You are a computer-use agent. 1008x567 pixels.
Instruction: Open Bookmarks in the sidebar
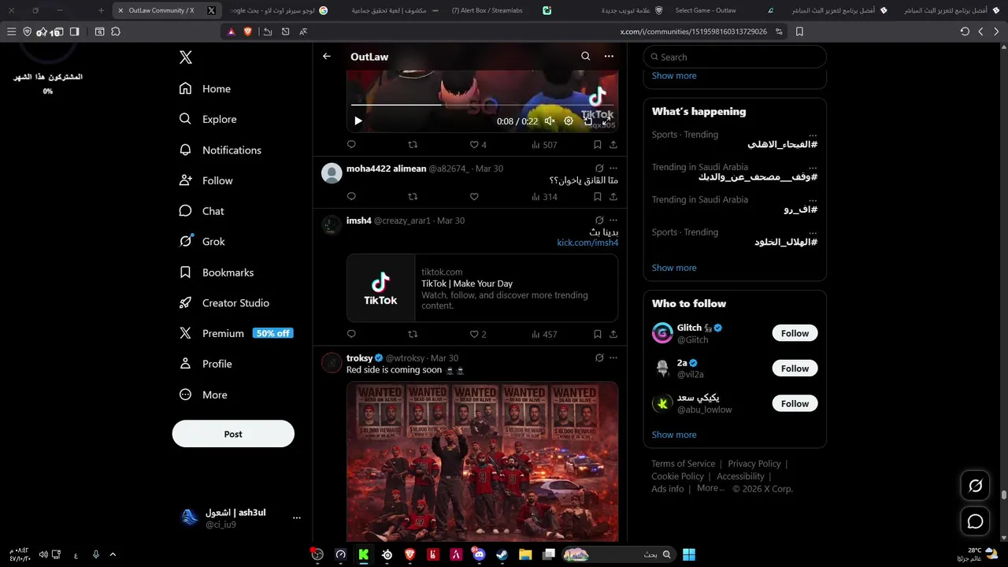pos(217,272)
